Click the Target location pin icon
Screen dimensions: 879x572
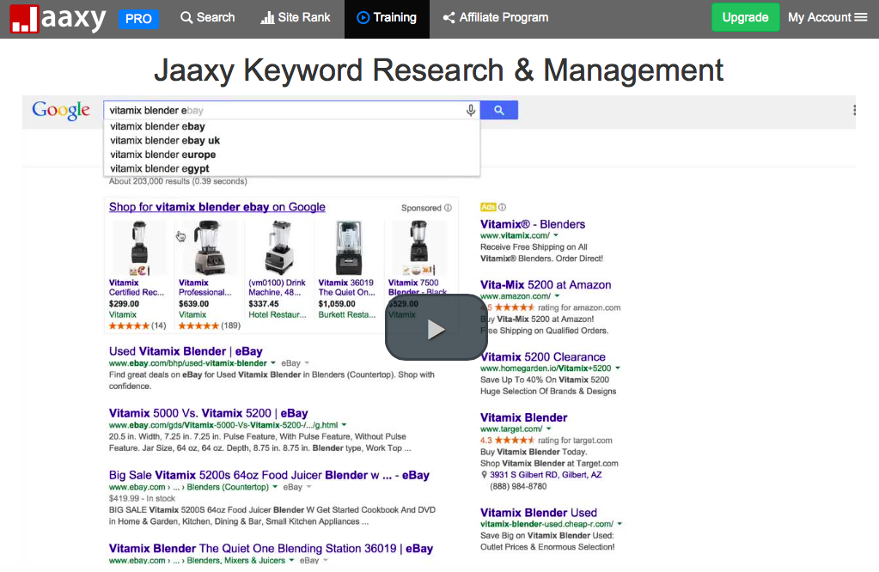pos(485,475)
